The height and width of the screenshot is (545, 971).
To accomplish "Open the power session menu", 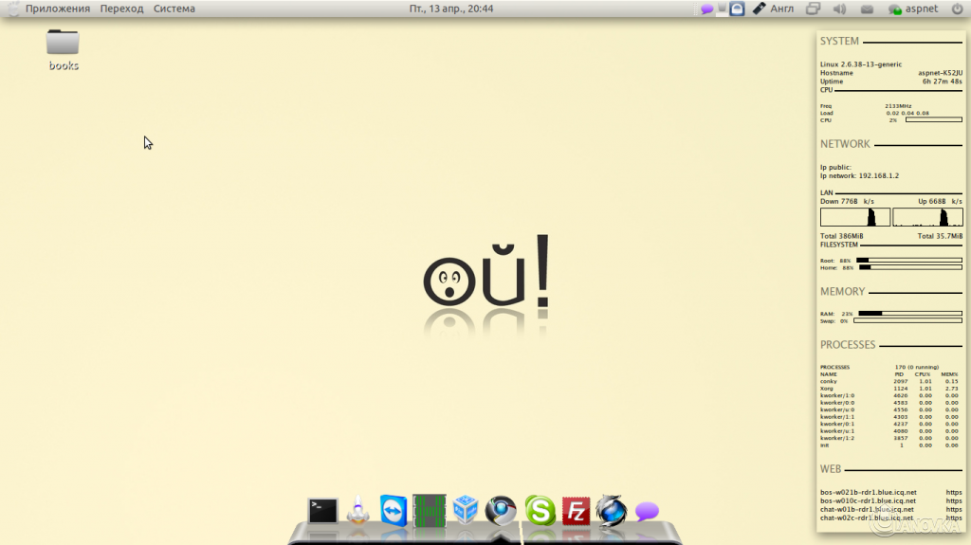I will 957,9.
